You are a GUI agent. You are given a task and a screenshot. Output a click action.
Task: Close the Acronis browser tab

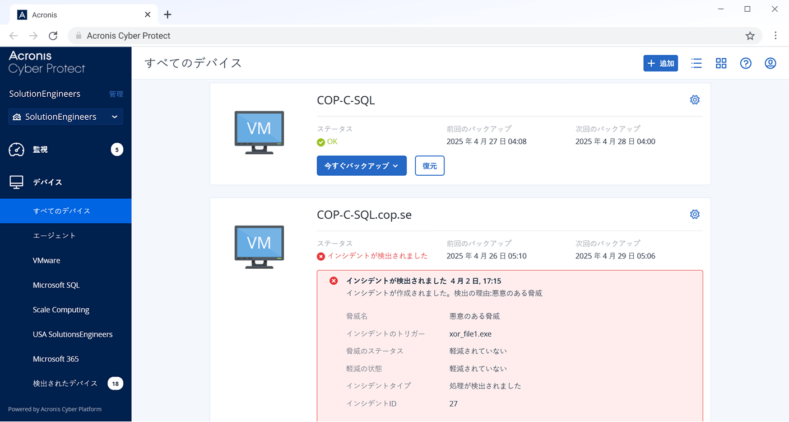[147, 15]
